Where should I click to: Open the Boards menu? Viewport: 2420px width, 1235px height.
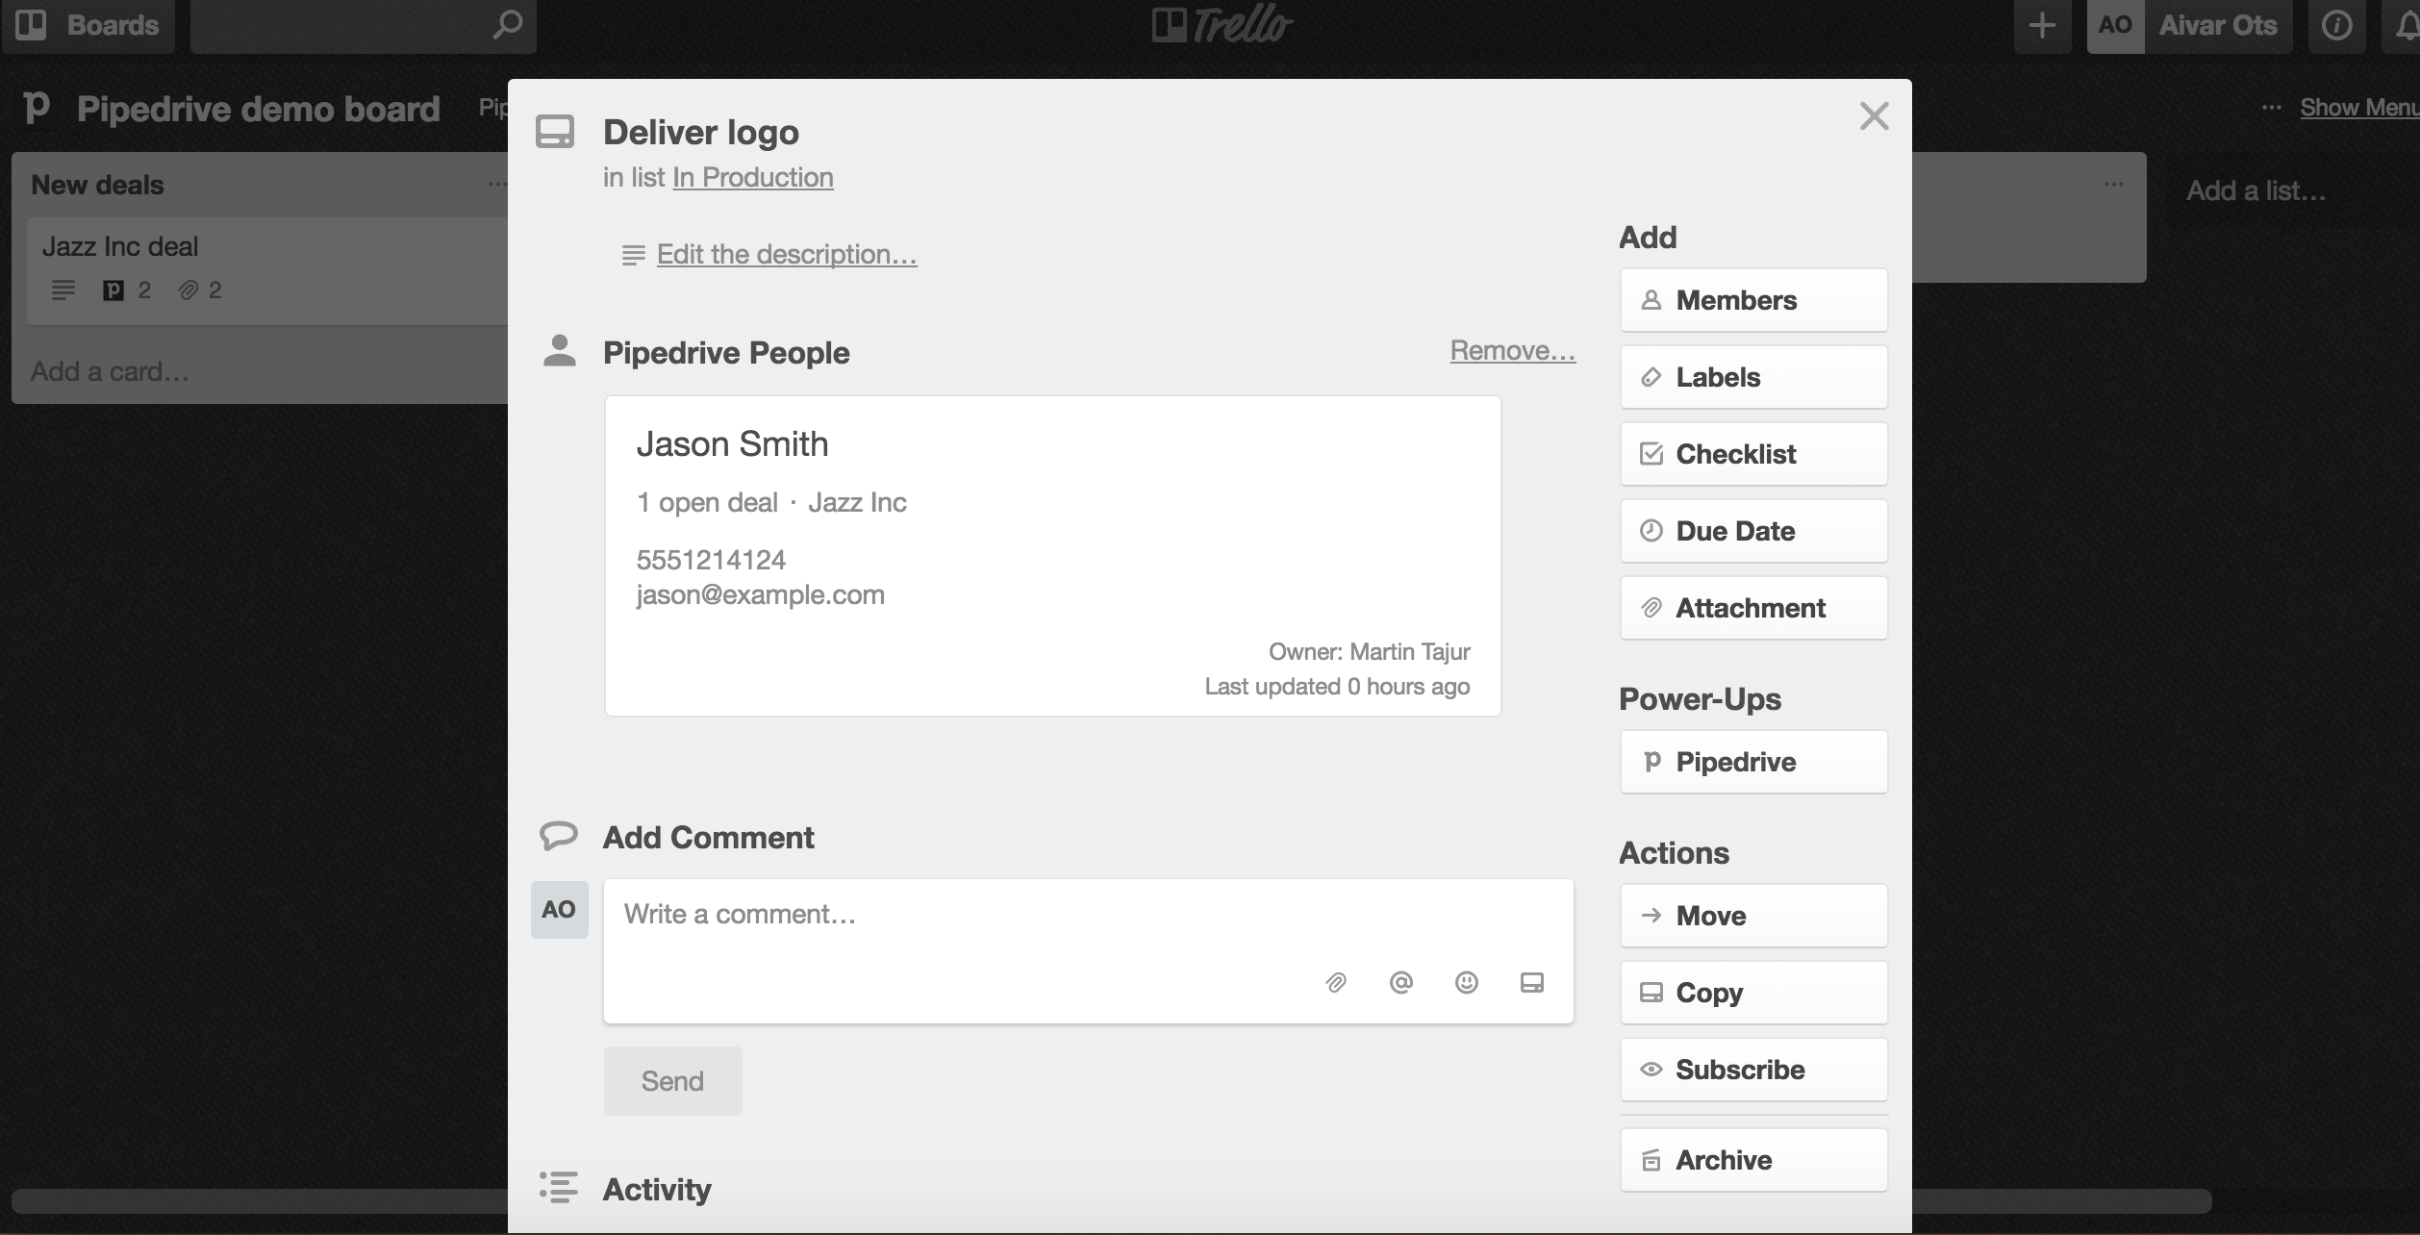(x=88, y=25)
